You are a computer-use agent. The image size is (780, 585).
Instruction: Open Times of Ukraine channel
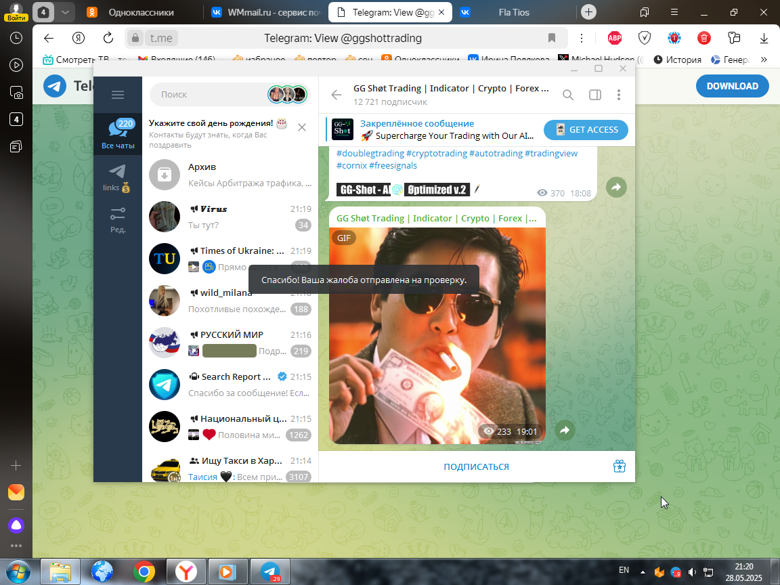pyautogui.click(x=230, y=259)
